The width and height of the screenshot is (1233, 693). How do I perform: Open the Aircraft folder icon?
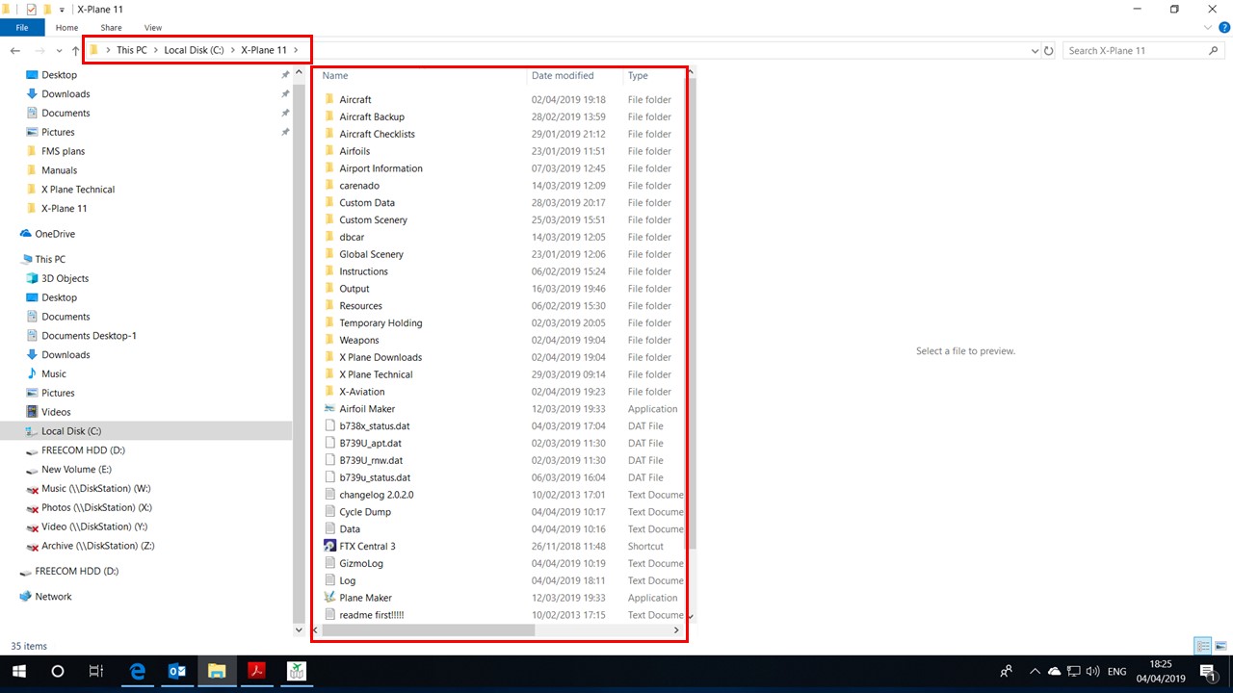[x=329, y=99]
